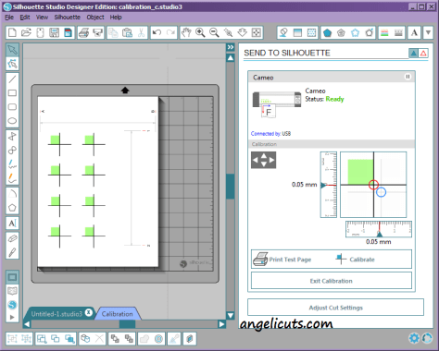The image size is (439, 351).
Task: Toggle the pause button on Cameo header
Action: [408, 77]
